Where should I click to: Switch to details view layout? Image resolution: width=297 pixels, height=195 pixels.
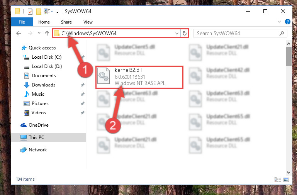click(x=277, y=180)
